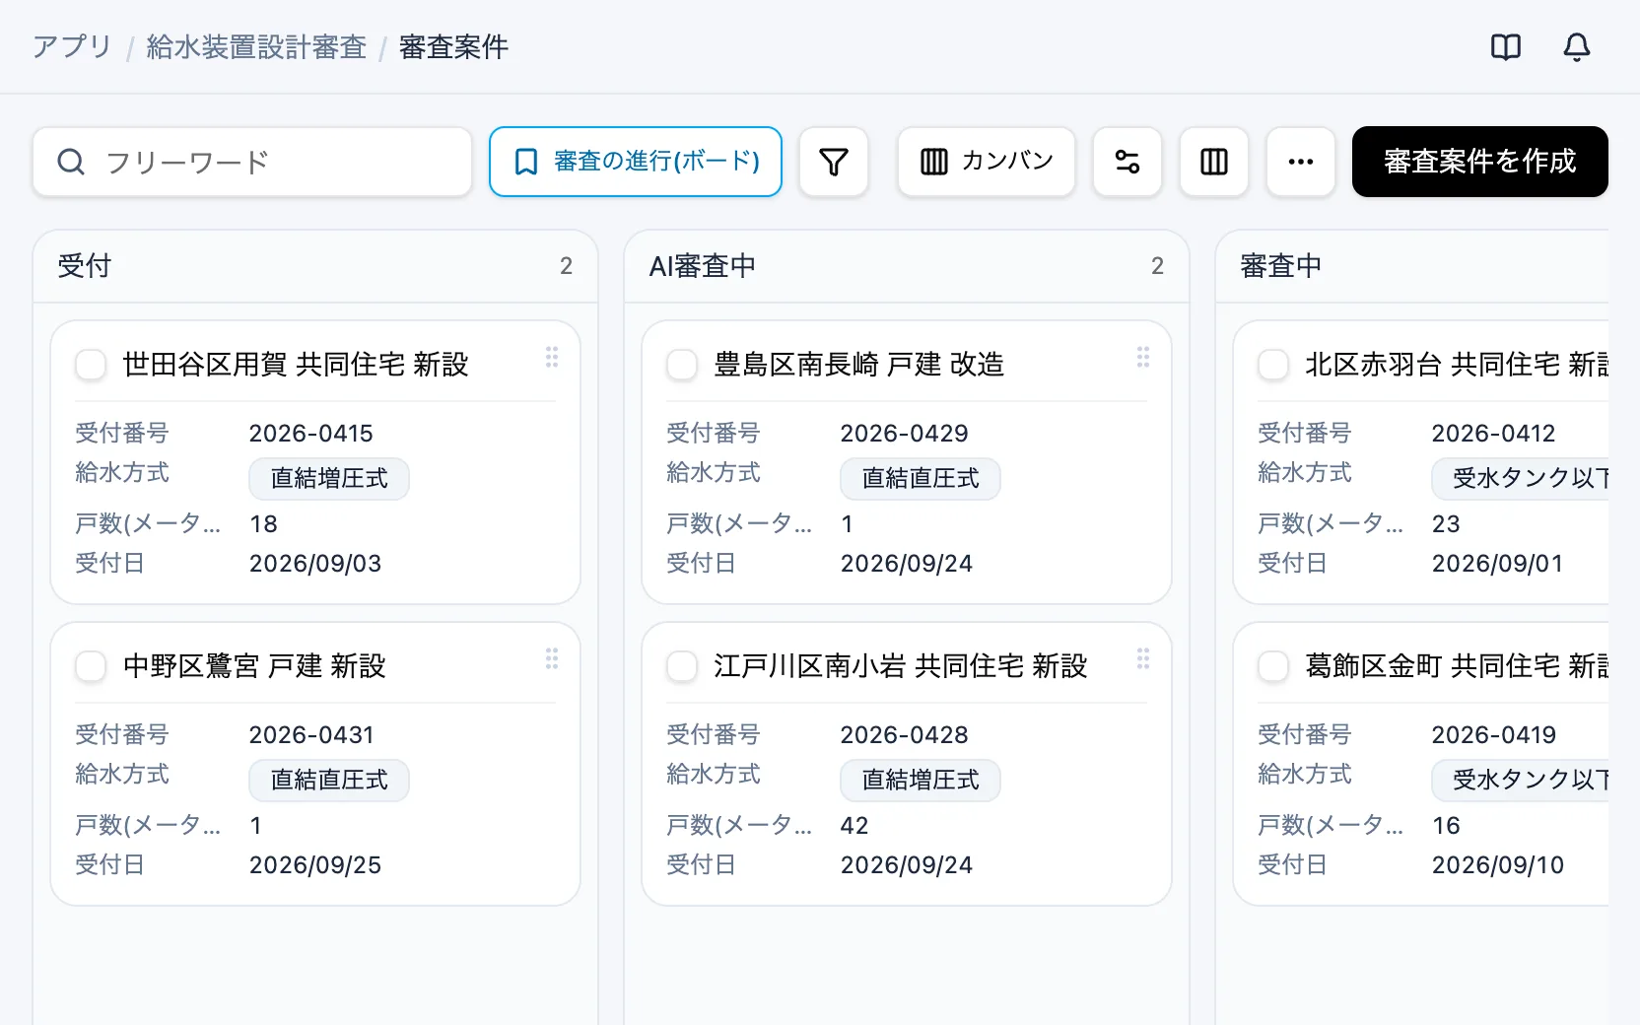Select the 受付 column header
This screenshot has width=1640, height=1025.
pyautogui.click(x=315, y=266)
